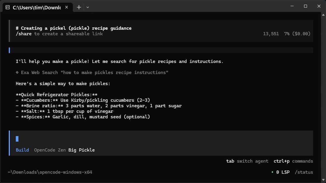Click the terminal icon on the active tab

tap(8, 7)
